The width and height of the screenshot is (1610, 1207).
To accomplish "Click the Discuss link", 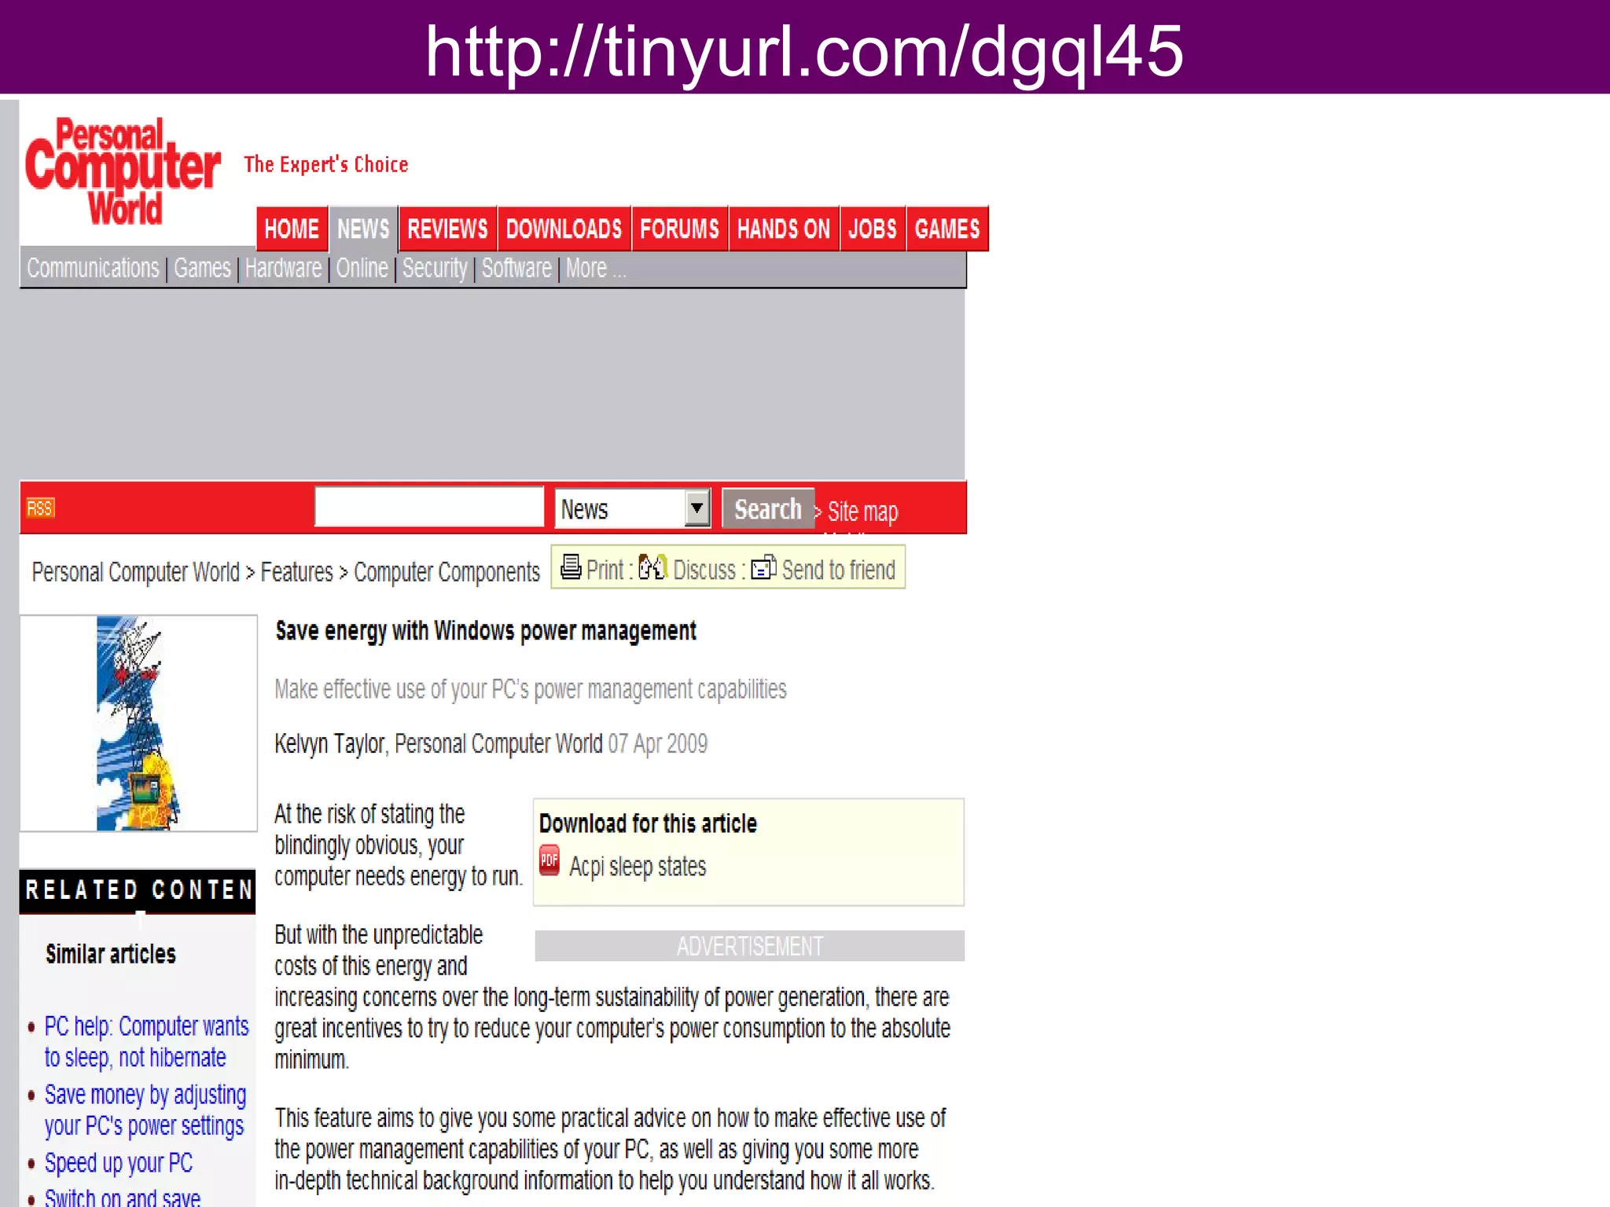I will tap(704, 570).
